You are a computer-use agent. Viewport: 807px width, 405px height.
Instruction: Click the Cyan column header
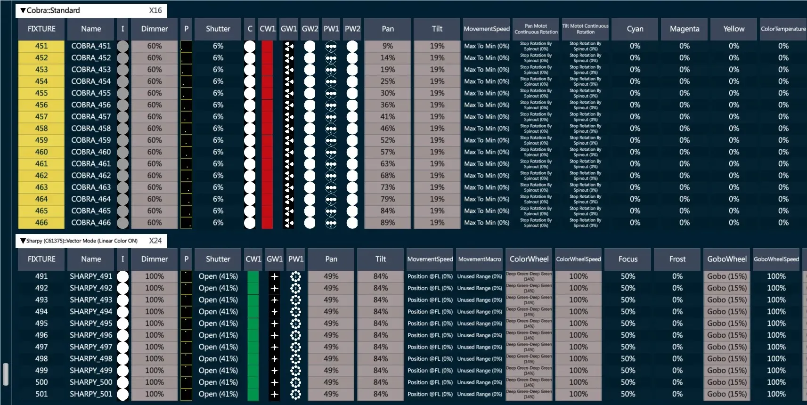pos(635,29)
